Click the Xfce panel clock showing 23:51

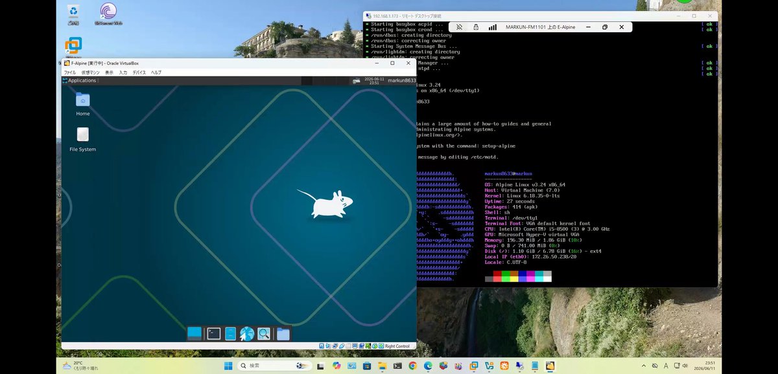[373, 81]
